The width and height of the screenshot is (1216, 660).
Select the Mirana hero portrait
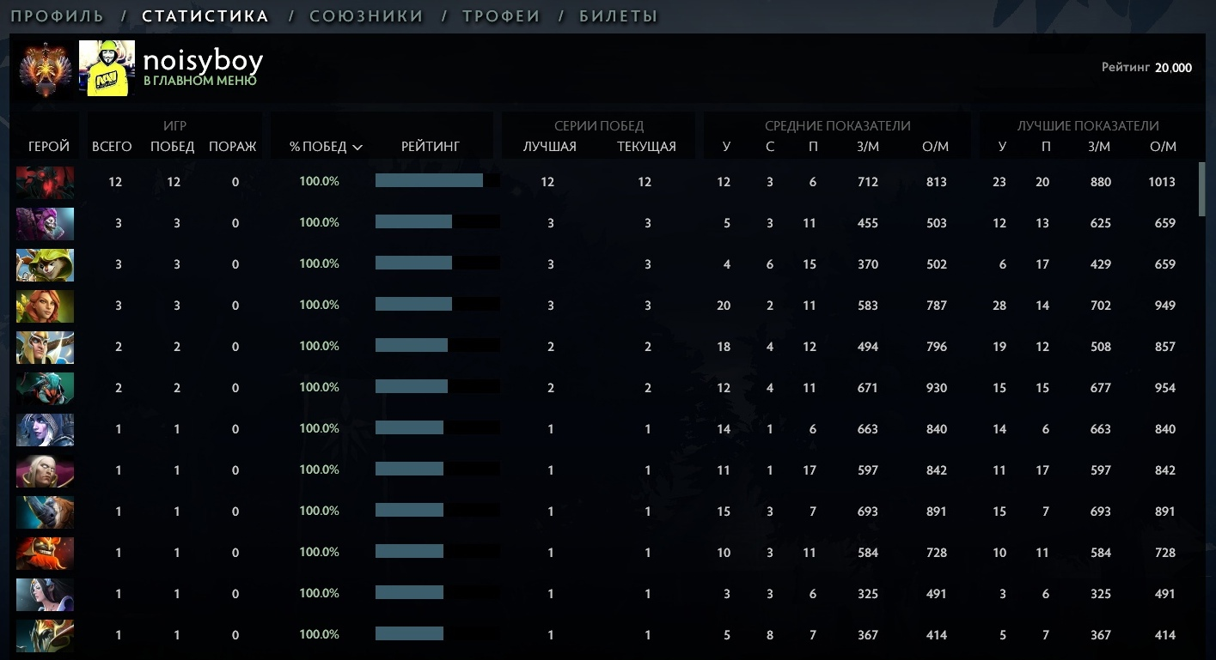click(45, 594)
